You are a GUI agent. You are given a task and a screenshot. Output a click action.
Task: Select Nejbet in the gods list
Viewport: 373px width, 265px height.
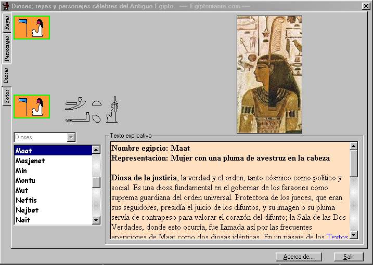(53, 210)
